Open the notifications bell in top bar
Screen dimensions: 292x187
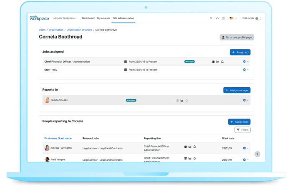click(x=211, y=18)
